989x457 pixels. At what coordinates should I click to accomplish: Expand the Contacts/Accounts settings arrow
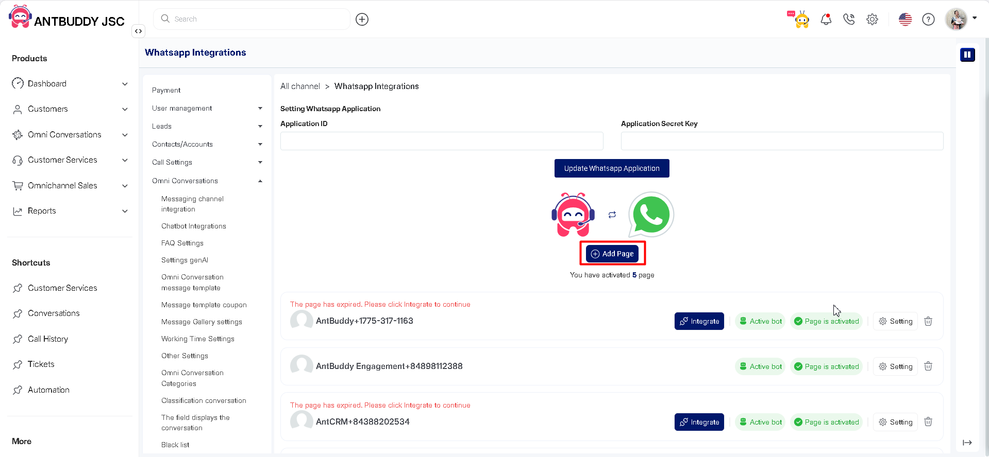pyautogui.click(x=260, y=144)
